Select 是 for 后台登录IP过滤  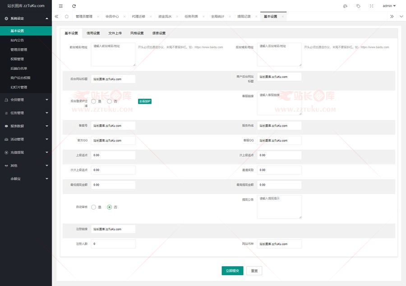tap(94, 101)
